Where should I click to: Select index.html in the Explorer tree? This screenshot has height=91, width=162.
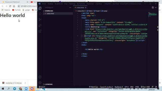(x=58, y=13)
